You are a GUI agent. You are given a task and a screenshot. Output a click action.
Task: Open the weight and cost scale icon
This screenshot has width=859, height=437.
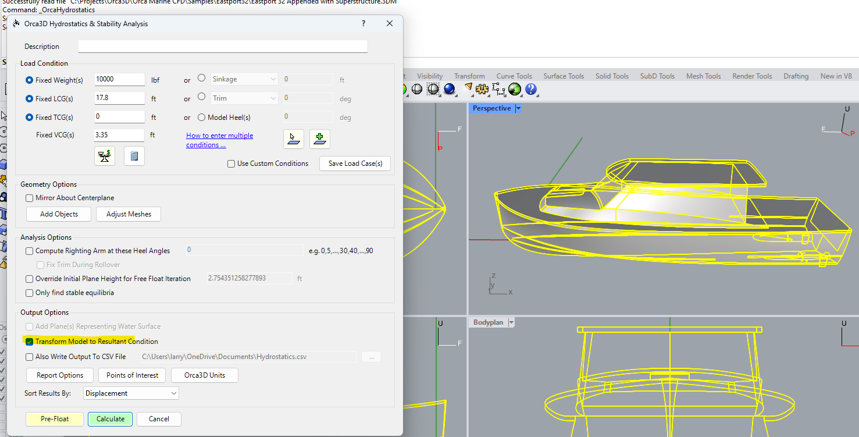pyautogui.click(x=105, y=156)
